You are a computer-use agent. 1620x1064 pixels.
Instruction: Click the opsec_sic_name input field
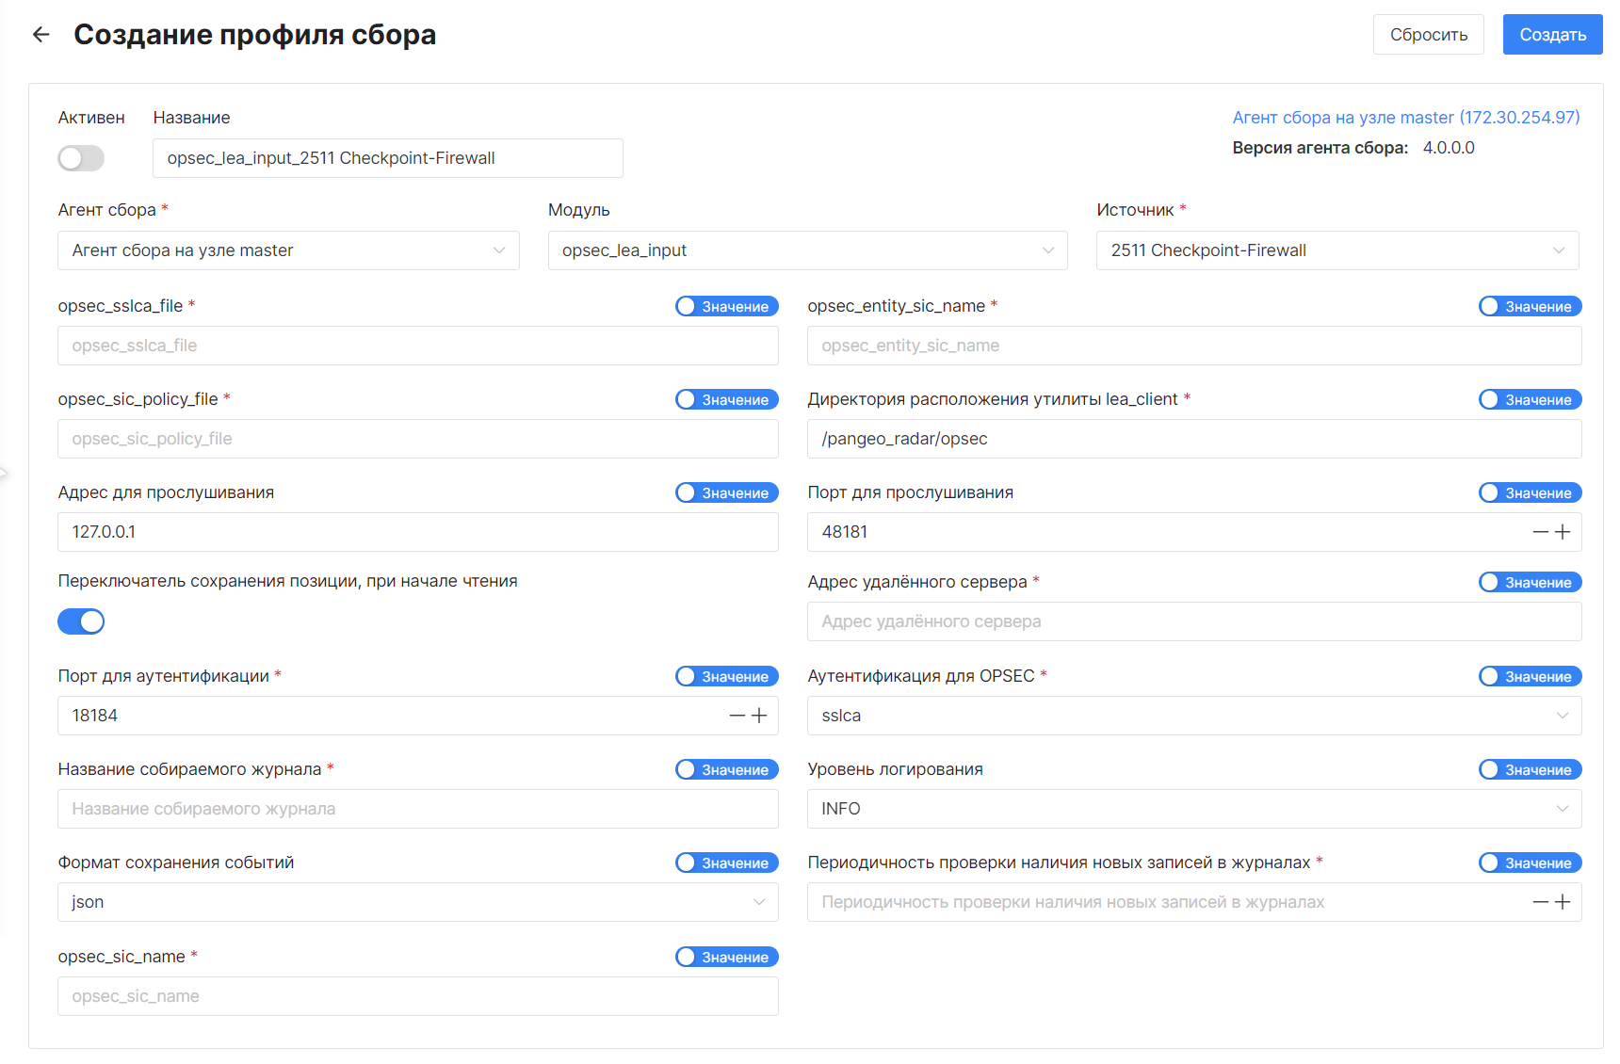click(417, 996)
